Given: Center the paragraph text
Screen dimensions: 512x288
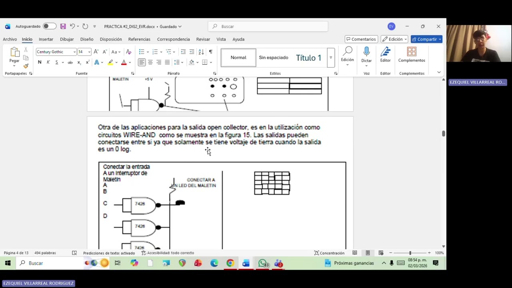Looking at the screenshot, I should (150, 62).
